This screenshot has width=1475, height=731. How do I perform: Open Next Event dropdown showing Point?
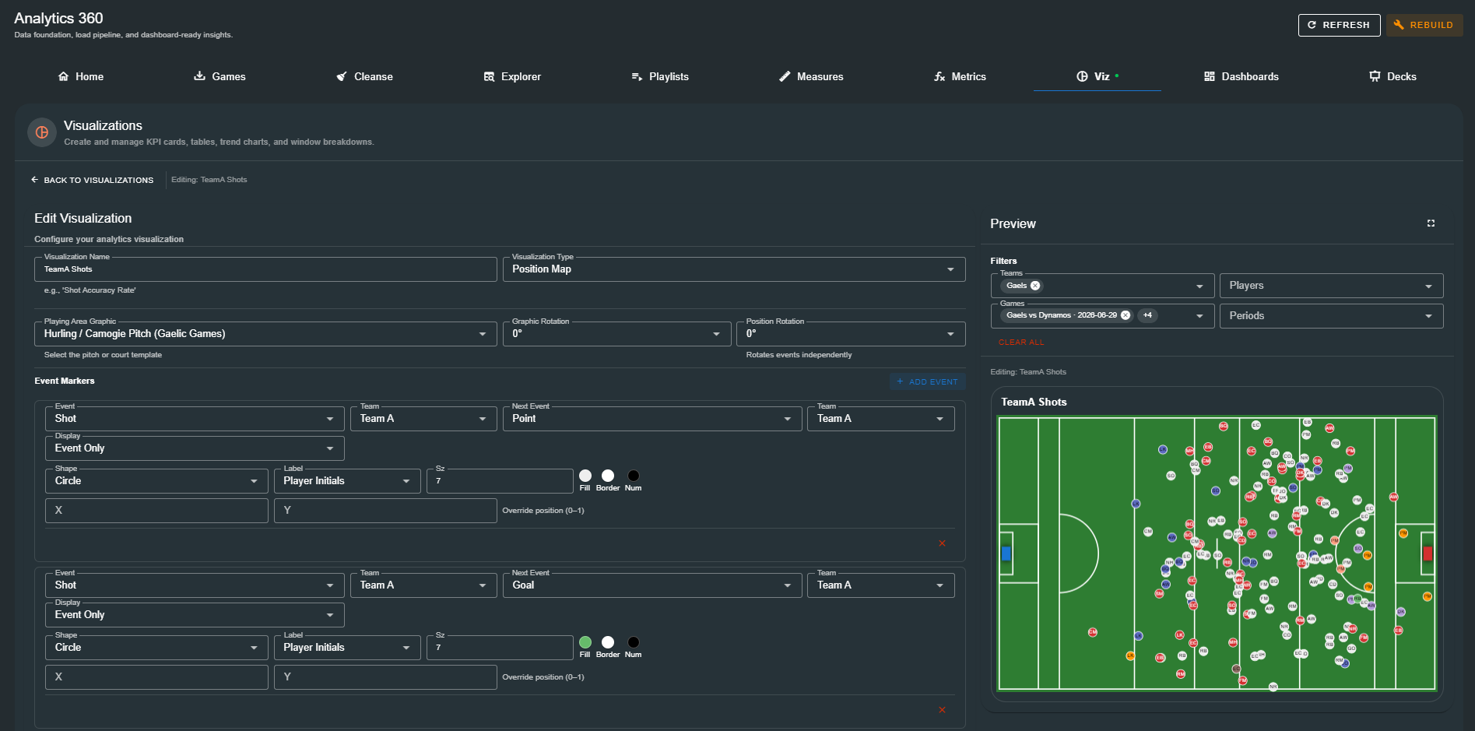click(652, 419)
